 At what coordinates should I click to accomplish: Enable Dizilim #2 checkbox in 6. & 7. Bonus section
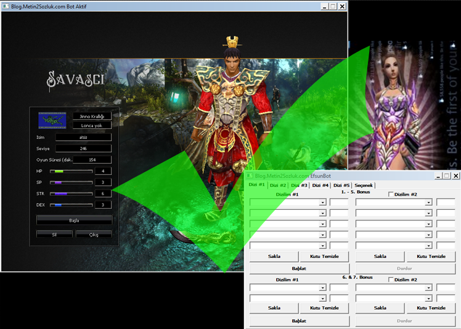(x=391, y=280)
